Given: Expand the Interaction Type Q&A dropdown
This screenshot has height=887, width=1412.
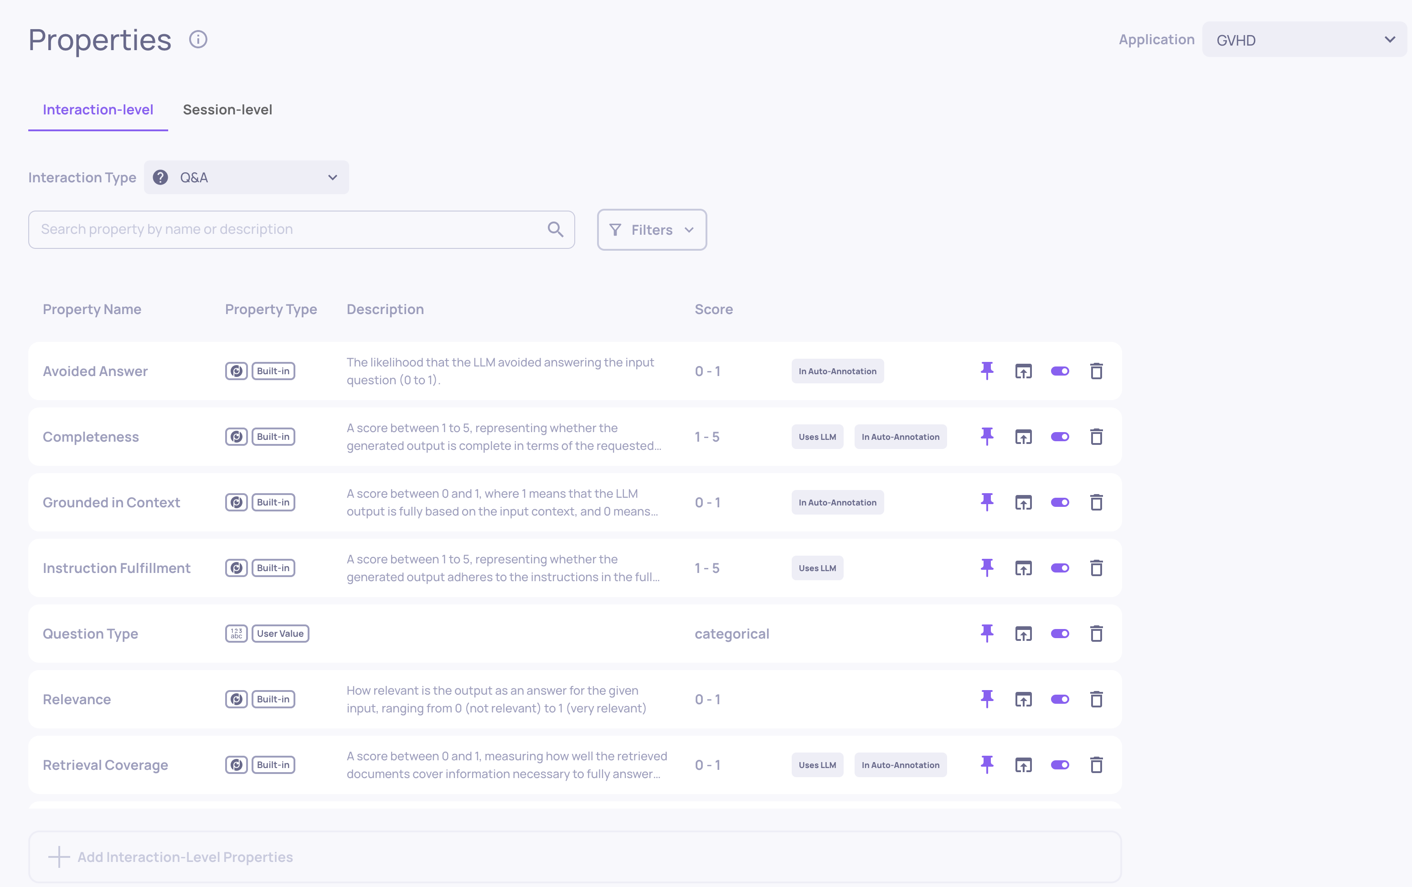Looking at the screenshot, I should pyautogui.click(x=246, y=178).
